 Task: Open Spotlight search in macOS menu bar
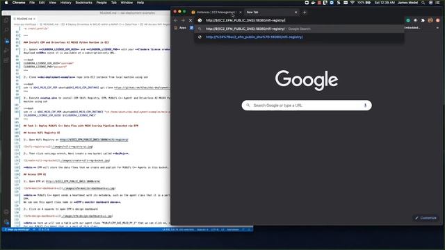click(423, 3)
